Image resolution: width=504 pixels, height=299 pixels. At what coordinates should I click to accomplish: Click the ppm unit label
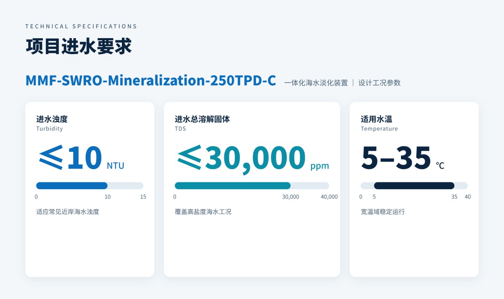tap(320, 166)
